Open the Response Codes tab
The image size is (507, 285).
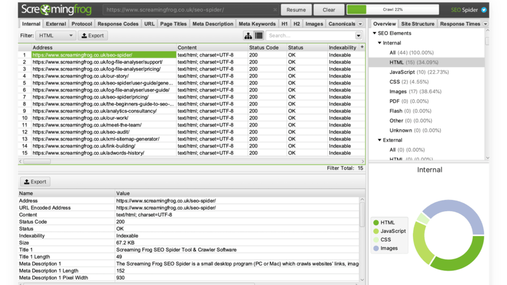point(118,24)
